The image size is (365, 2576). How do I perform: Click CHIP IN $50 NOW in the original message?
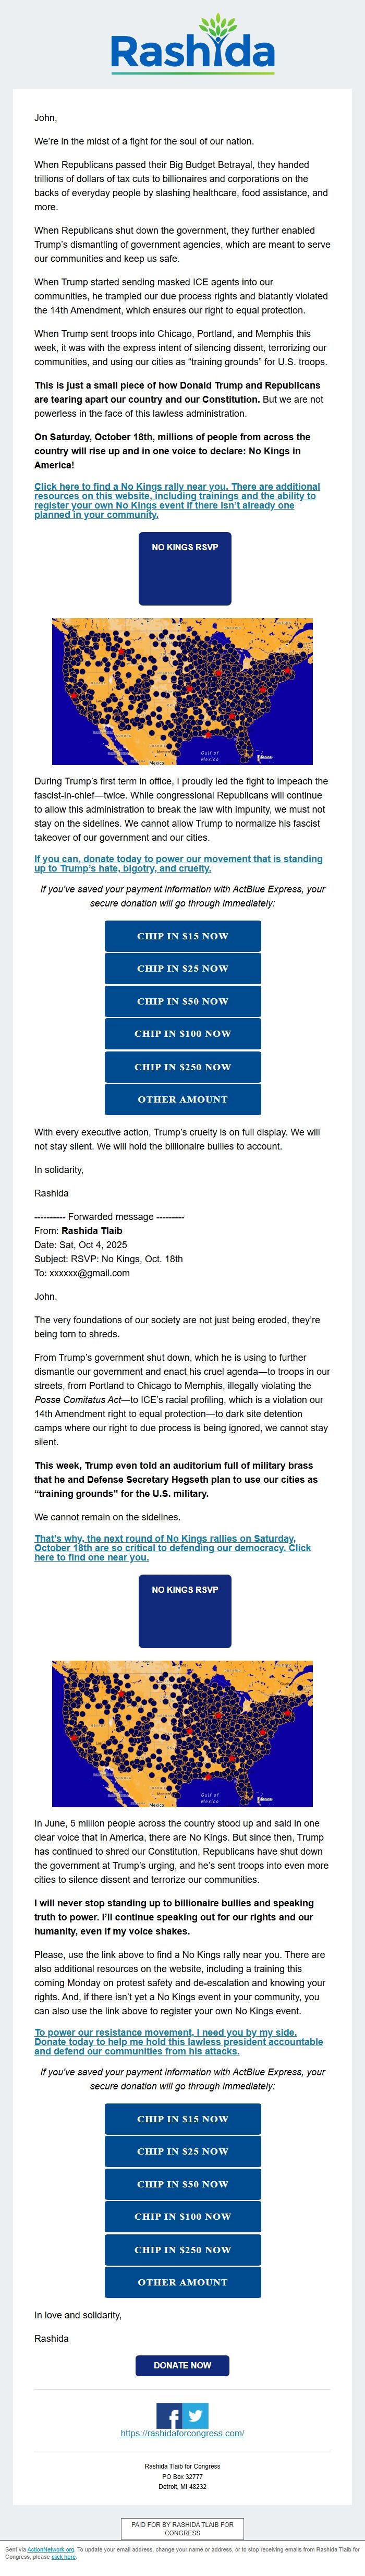(182, 1001)
